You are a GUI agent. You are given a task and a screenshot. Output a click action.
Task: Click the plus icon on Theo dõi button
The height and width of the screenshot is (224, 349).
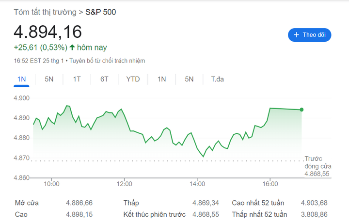(297, 35)
